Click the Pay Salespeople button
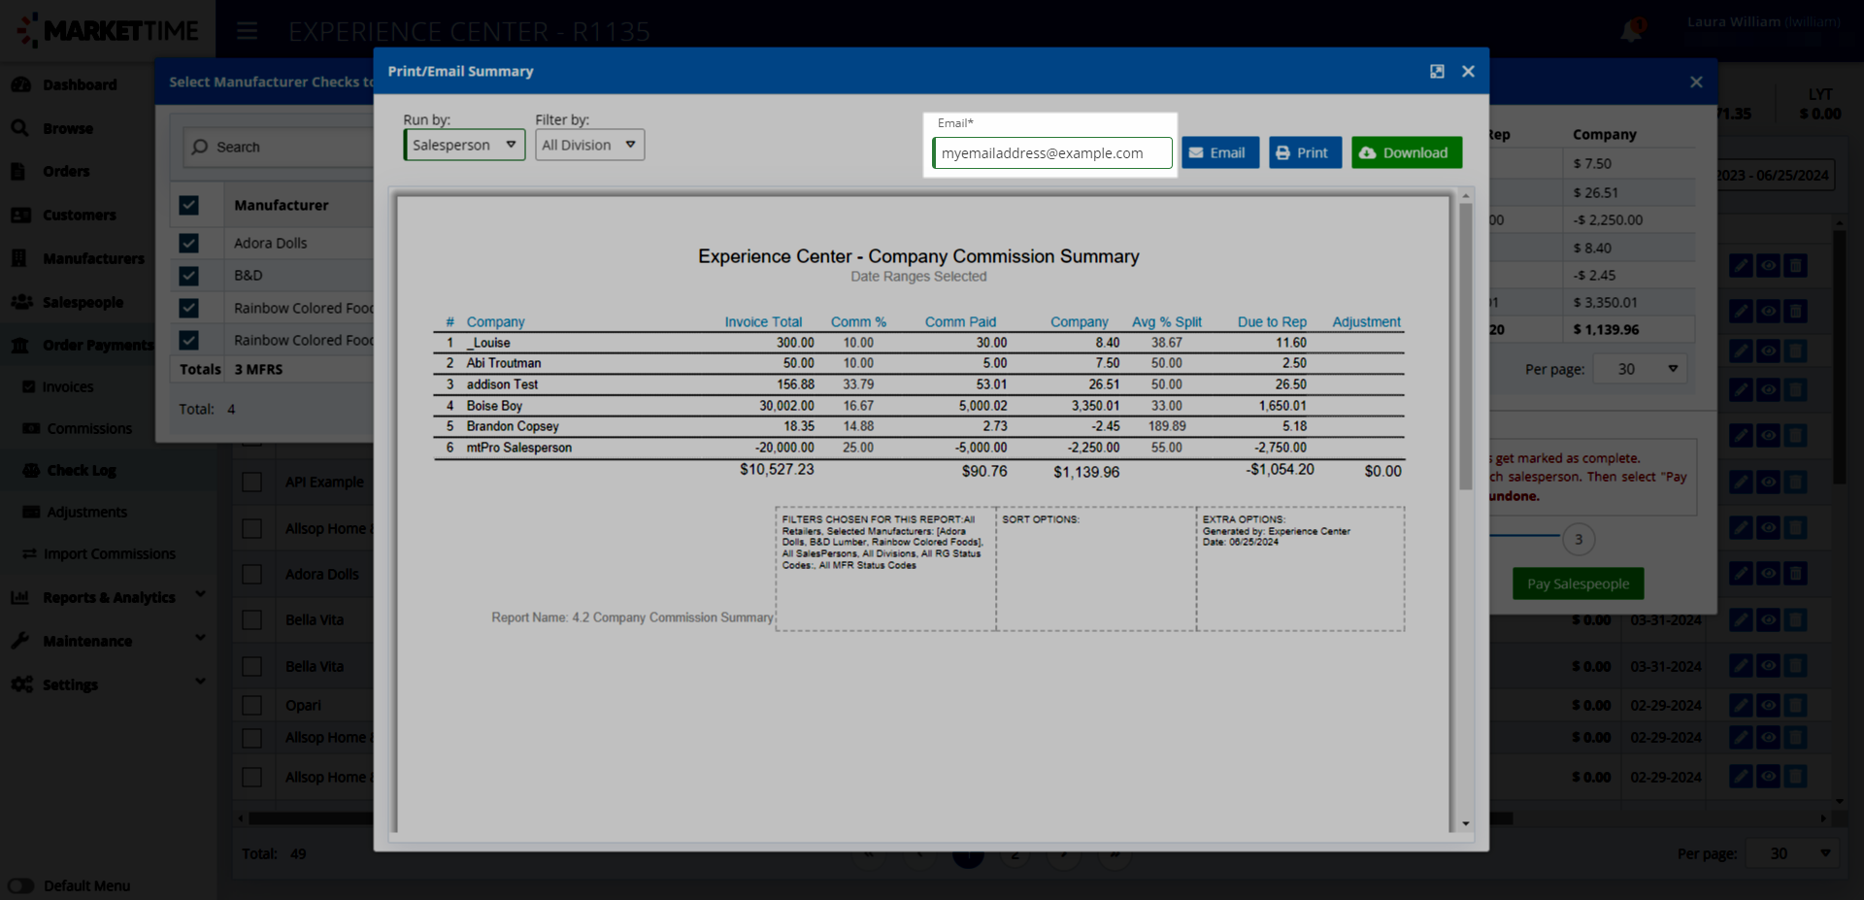 pos(1579,583)
